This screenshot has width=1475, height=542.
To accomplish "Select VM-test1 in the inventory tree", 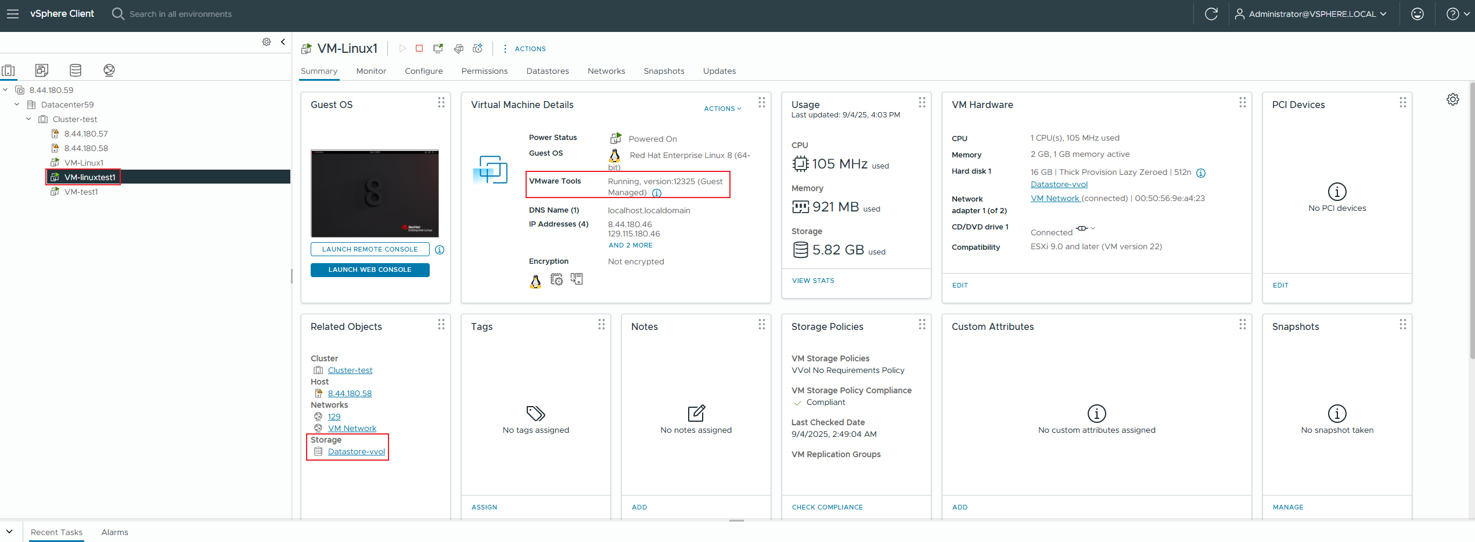I will pyautogui.click(x=81, y=192).
